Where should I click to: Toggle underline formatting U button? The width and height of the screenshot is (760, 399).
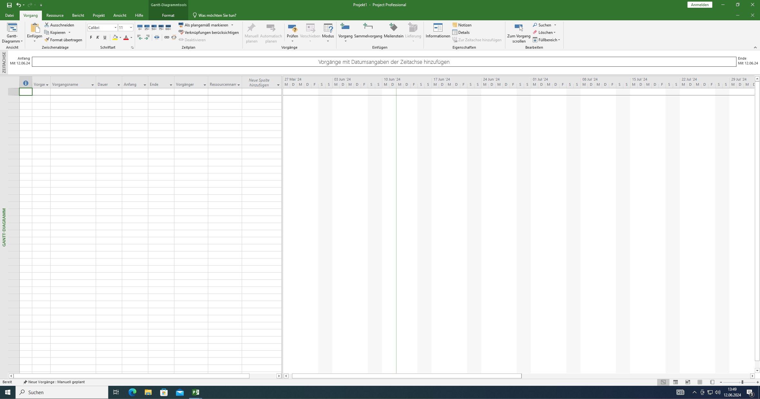tap(105, 37)
